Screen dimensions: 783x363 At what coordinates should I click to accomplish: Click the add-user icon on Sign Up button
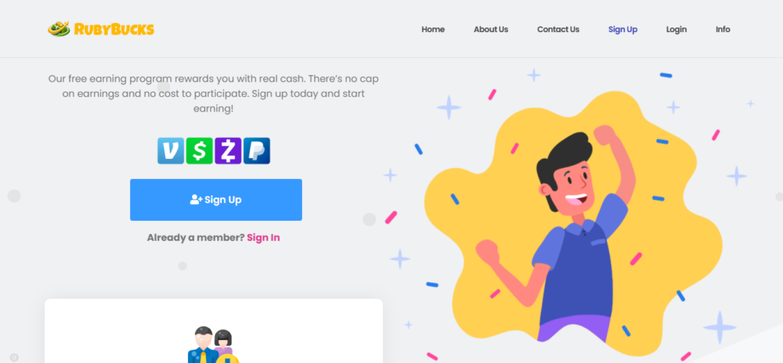[197, 199]
